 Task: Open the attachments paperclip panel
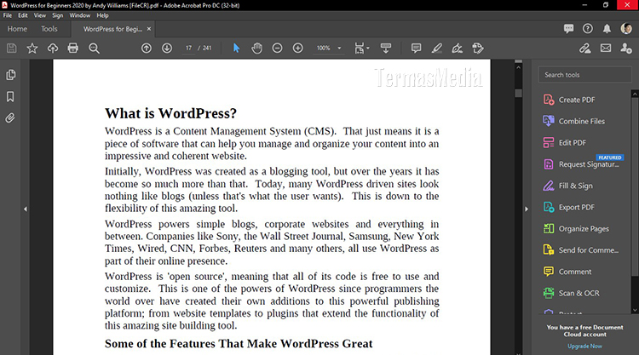10,118
